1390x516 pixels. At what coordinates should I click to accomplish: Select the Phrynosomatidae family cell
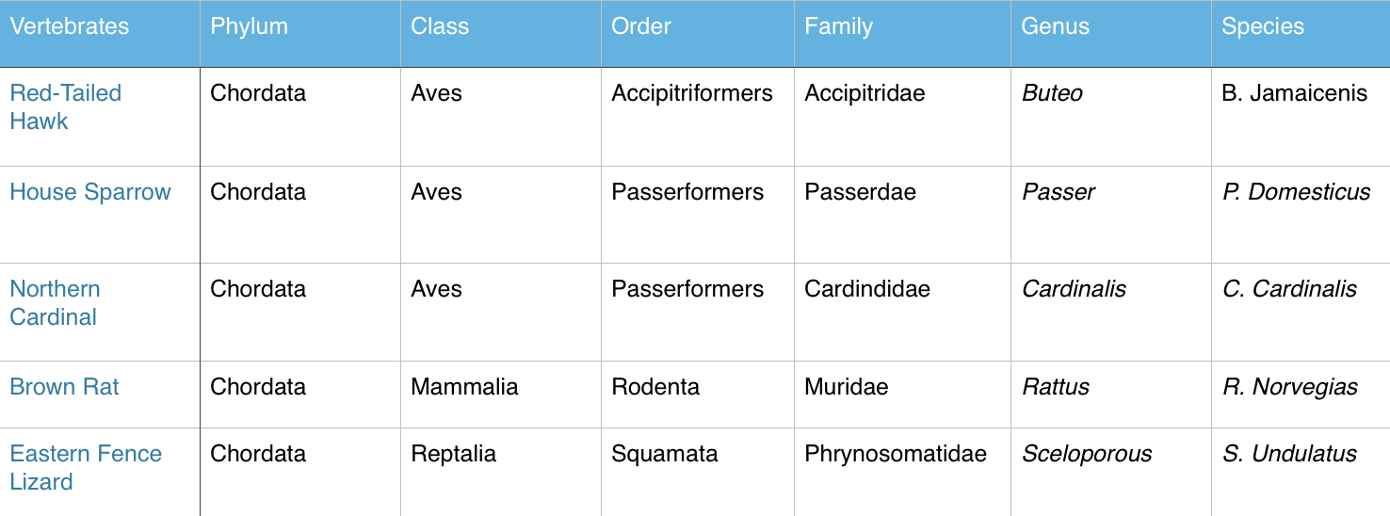(x=895, y=454)
